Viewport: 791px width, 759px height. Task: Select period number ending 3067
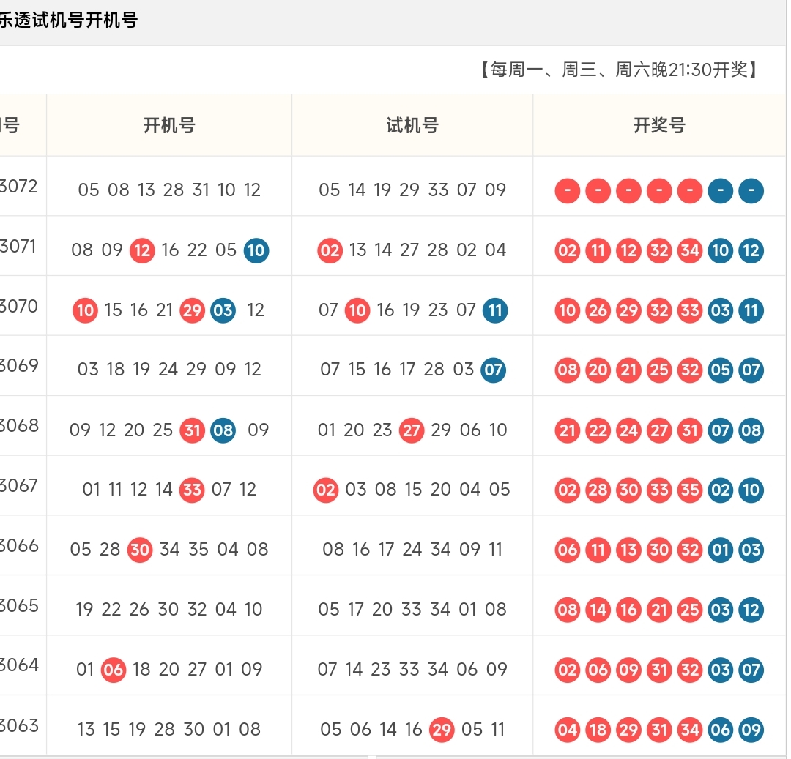click(x=18, y=486)
